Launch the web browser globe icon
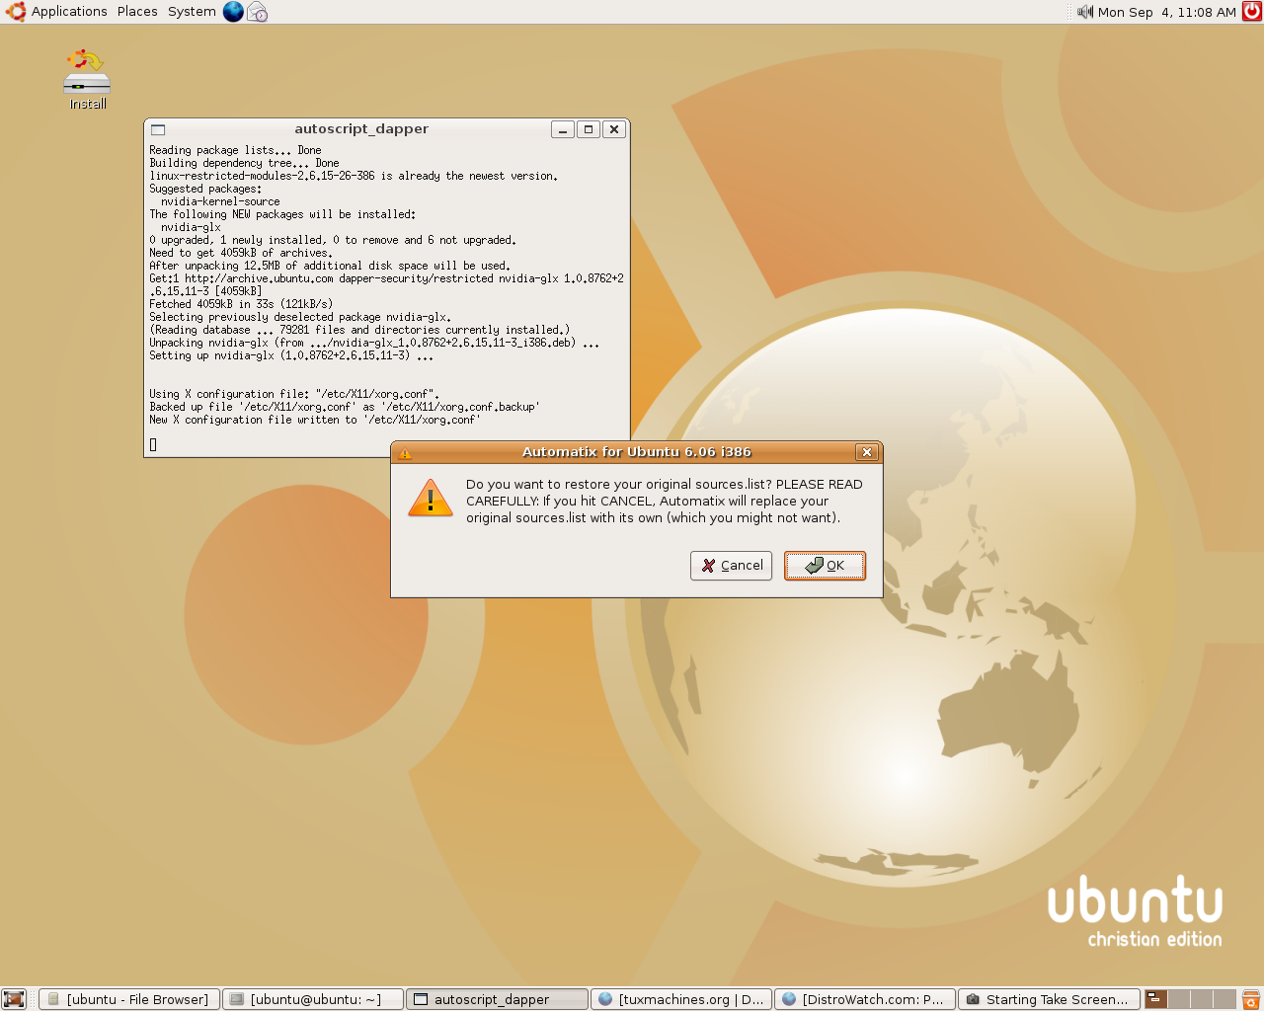The width and height of the screenshot is (1264, 1011). click(233, 12)
